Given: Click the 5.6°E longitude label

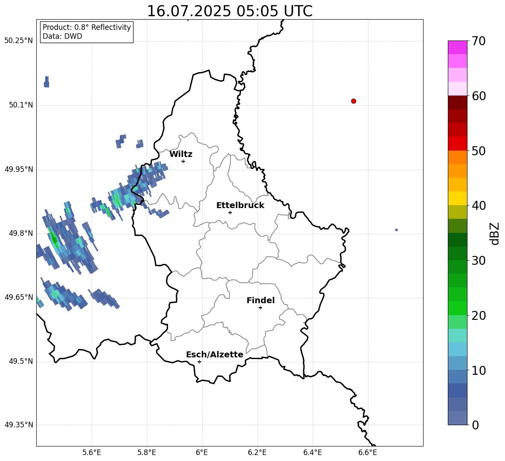Looking at the screenshot, I should pyautogui.click(x=92, y=452).
